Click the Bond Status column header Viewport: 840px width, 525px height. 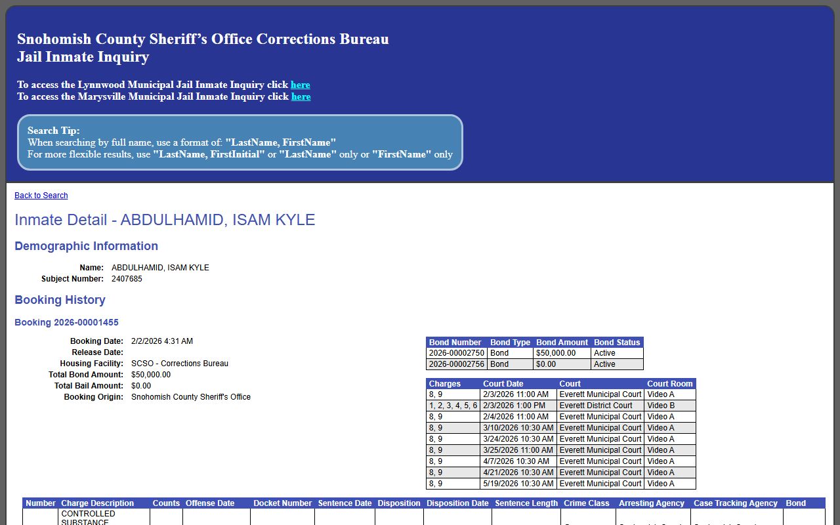coord(618,343)
